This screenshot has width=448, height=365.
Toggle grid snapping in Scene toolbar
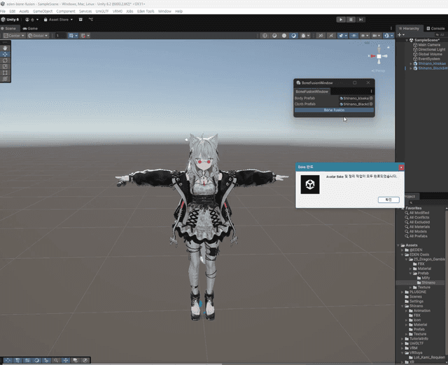70,35
